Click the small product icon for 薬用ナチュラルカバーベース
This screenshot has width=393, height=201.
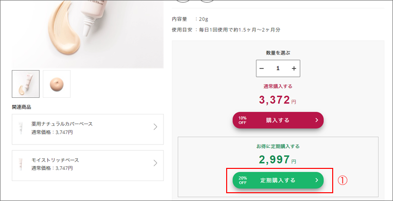(21, 128)
